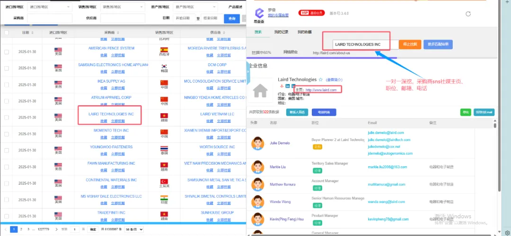Click the blue 查询 button
The height and width of the screenshot is (236, 511).
click(232, 18)
